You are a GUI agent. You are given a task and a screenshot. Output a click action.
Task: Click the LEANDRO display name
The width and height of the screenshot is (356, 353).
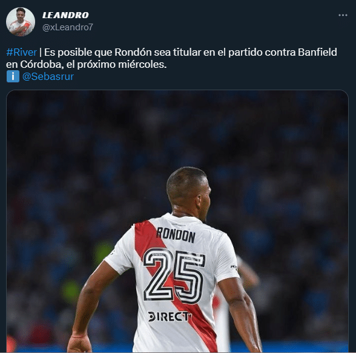(x=65, y=15)
